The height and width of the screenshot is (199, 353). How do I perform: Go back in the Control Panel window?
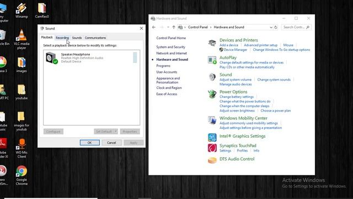coord(154,27)
